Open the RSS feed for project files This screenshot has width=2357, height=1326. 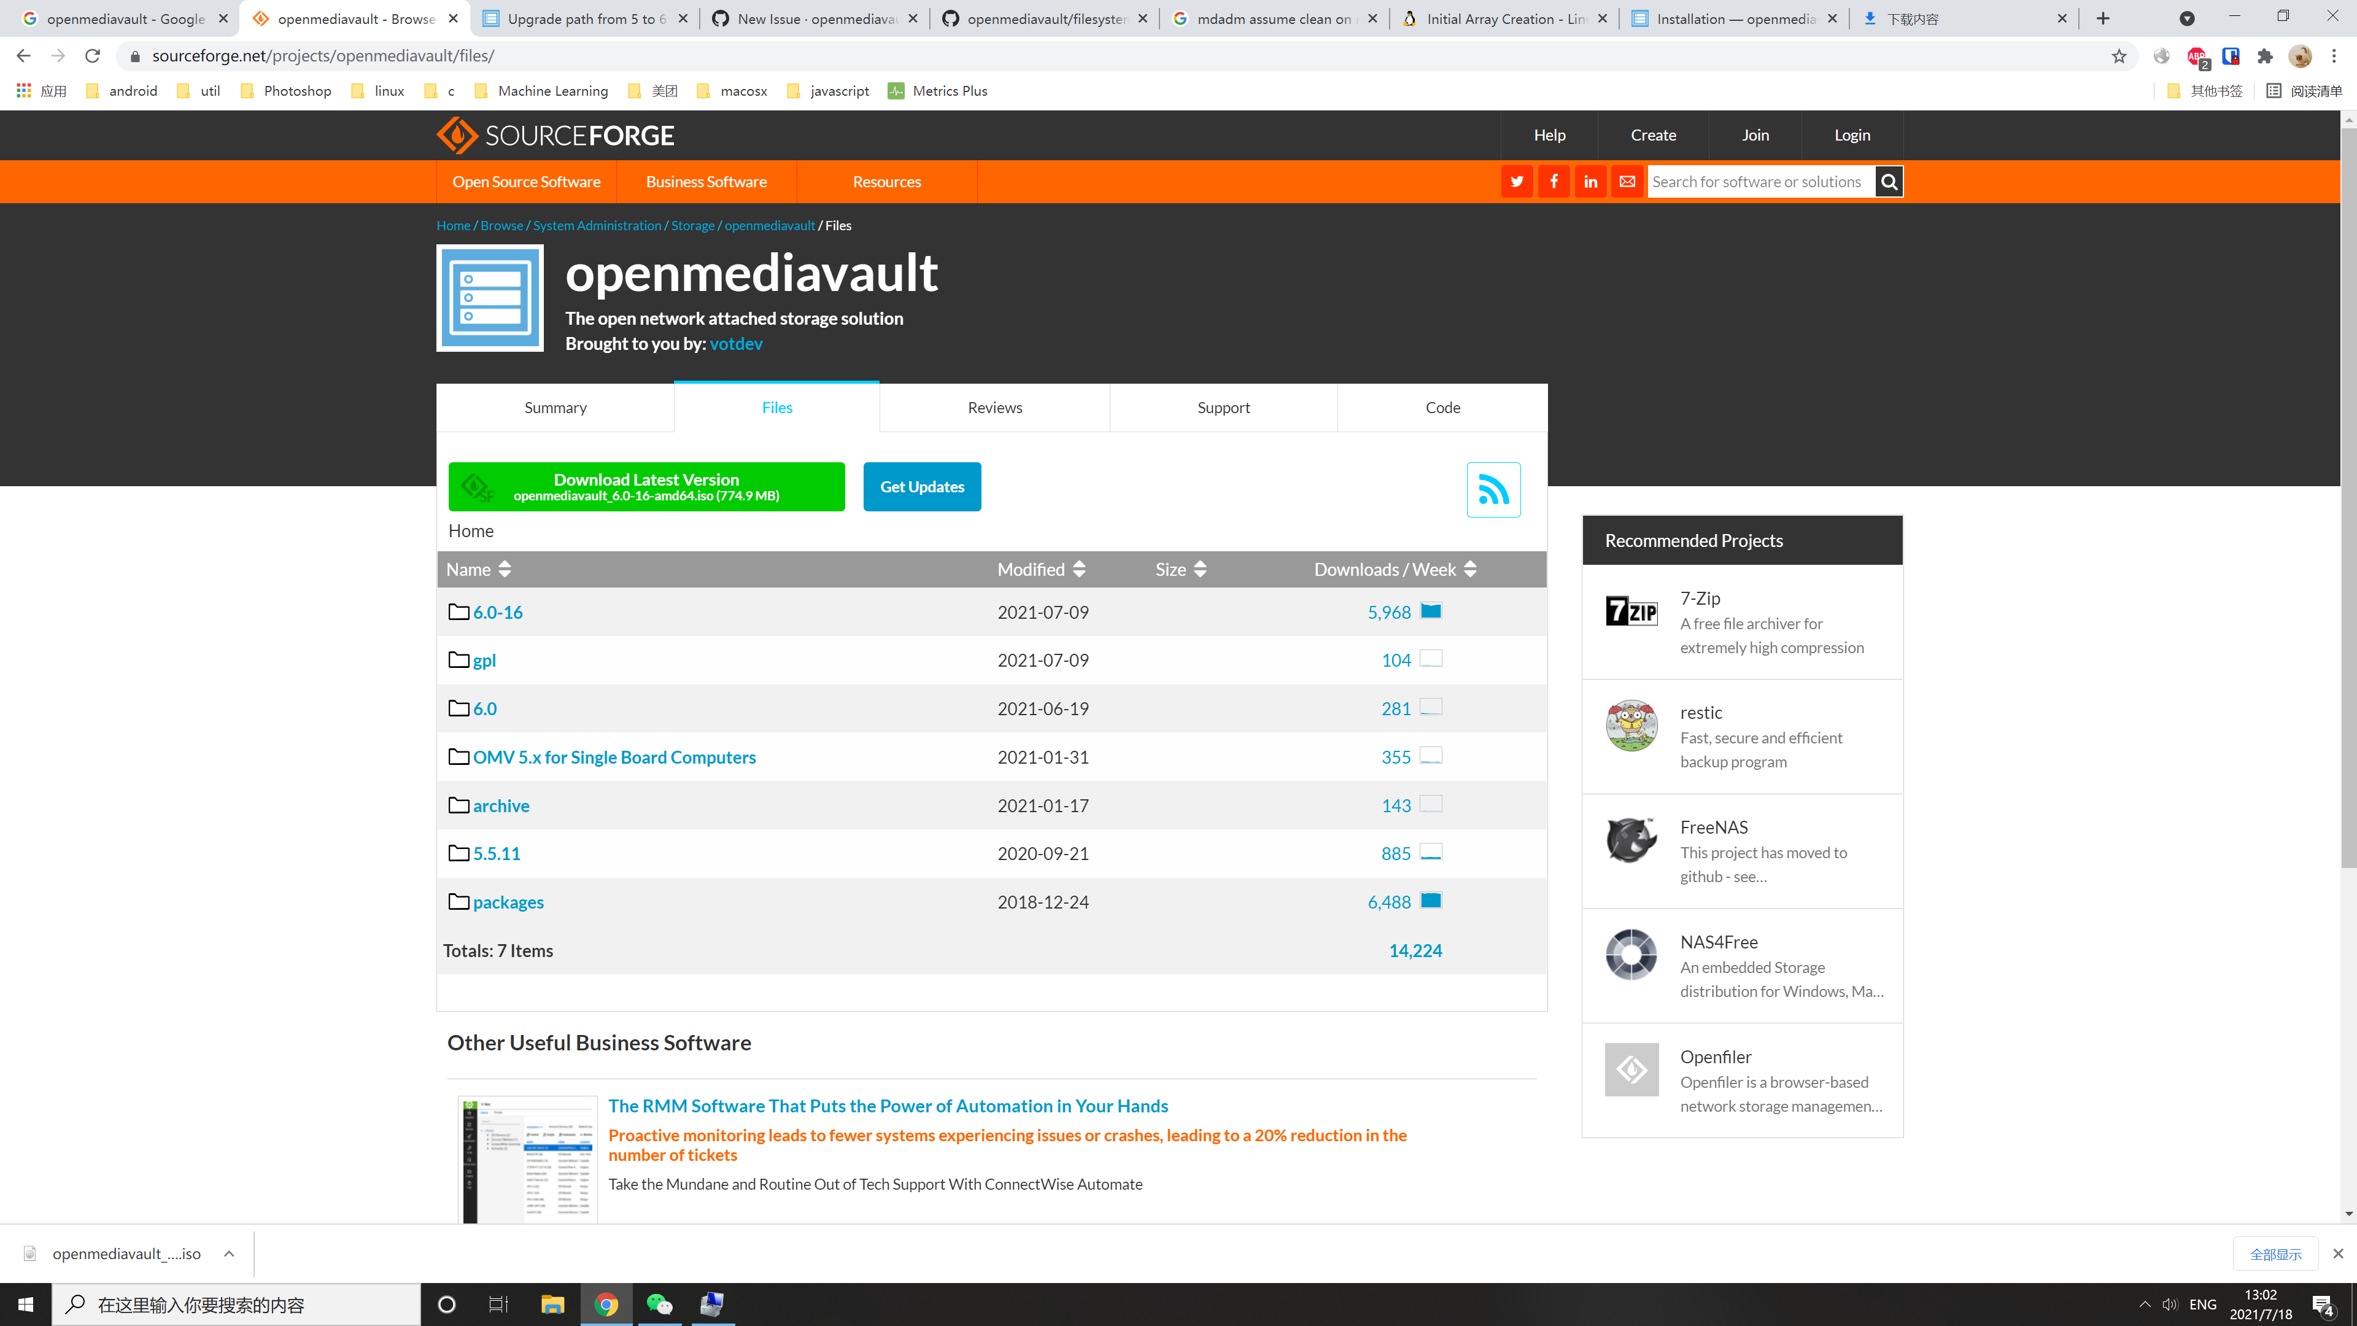pyautogui.click(x=1494, y=490)
